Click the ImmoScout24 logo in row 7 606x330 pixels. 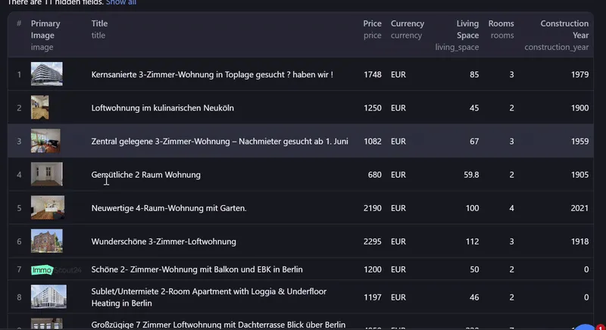(x=56, y=269)
